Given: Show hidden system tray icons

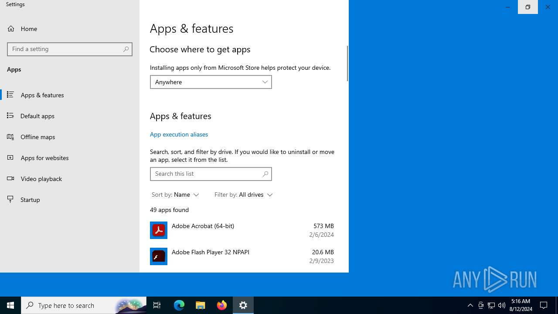Looking at the screenshot, I should [470, 305].
